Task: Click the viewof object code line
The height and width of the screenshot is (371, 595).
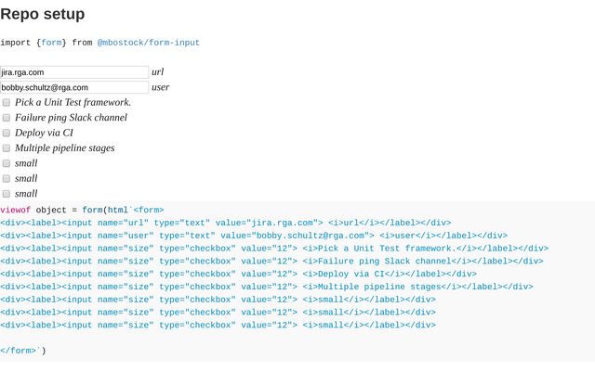Action: tap(82, 210)
